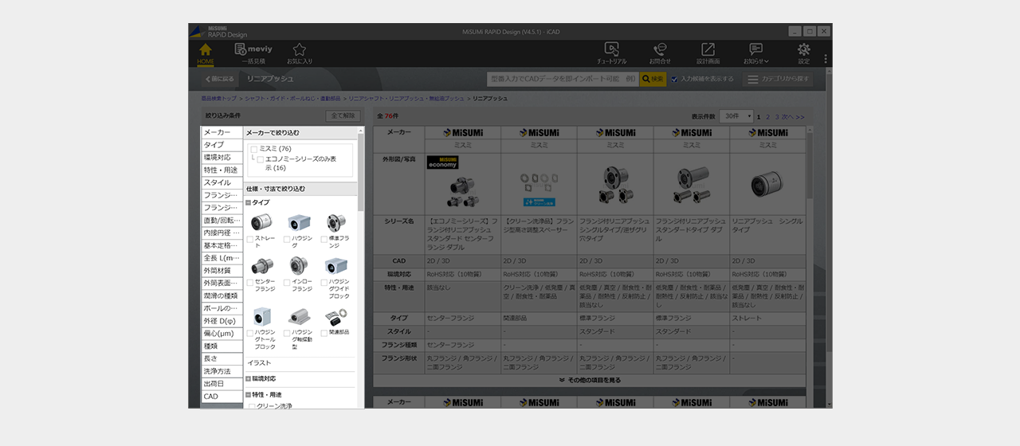Click the 全て解除 clear-all button

coord(343,116)
